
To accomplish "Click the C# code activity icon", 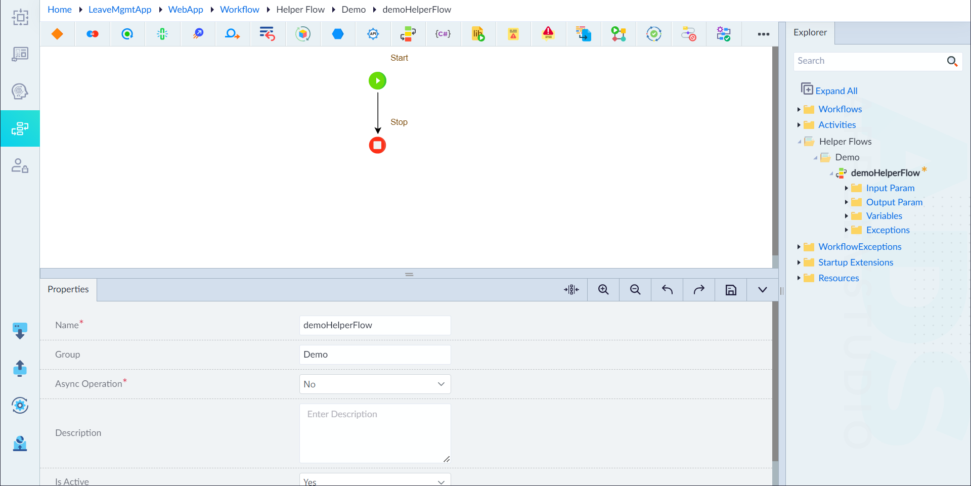I will click(443, 34).
